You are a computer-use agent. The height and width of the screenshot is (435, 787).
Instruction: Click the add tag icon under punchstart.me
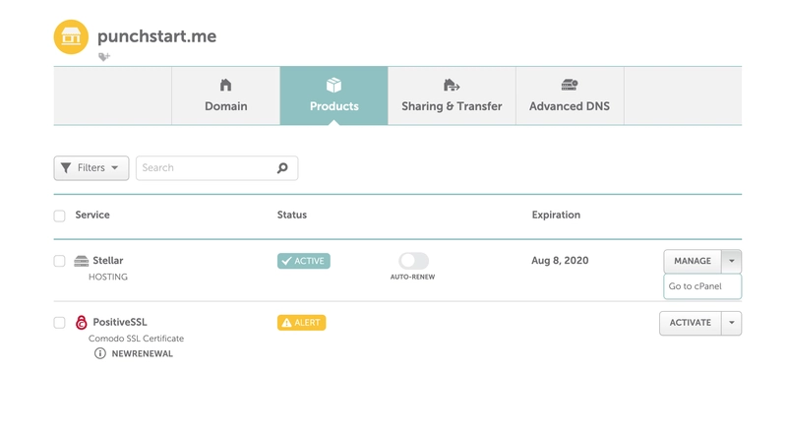pyautogui.click(x=104, y=57)
